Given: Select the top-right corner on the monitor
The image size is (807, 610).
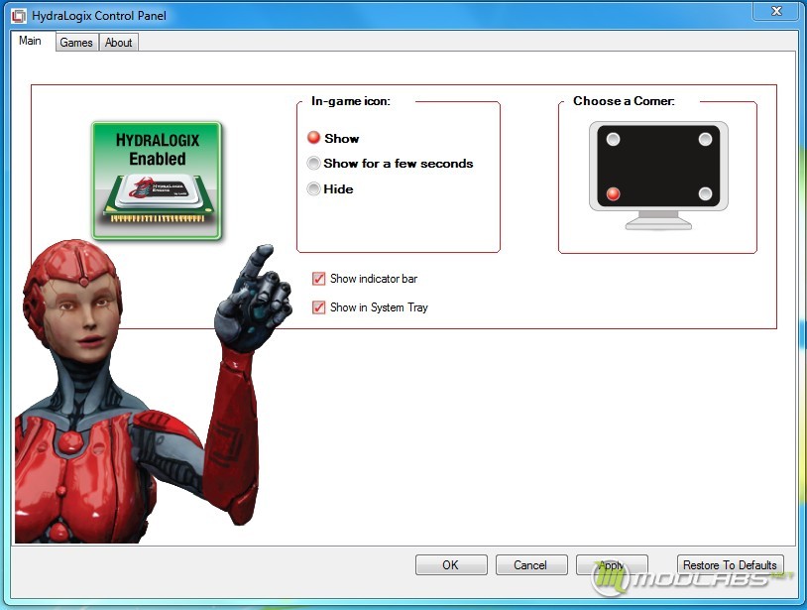Looking at the screenshot, I should (x=705, y=139).
